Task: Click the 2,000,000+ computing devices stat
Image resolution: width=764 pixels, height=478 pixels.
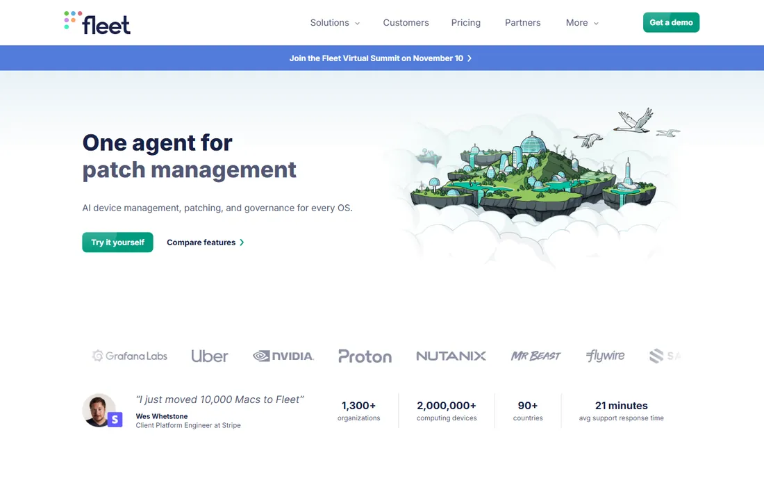Action: coord(447,411)
